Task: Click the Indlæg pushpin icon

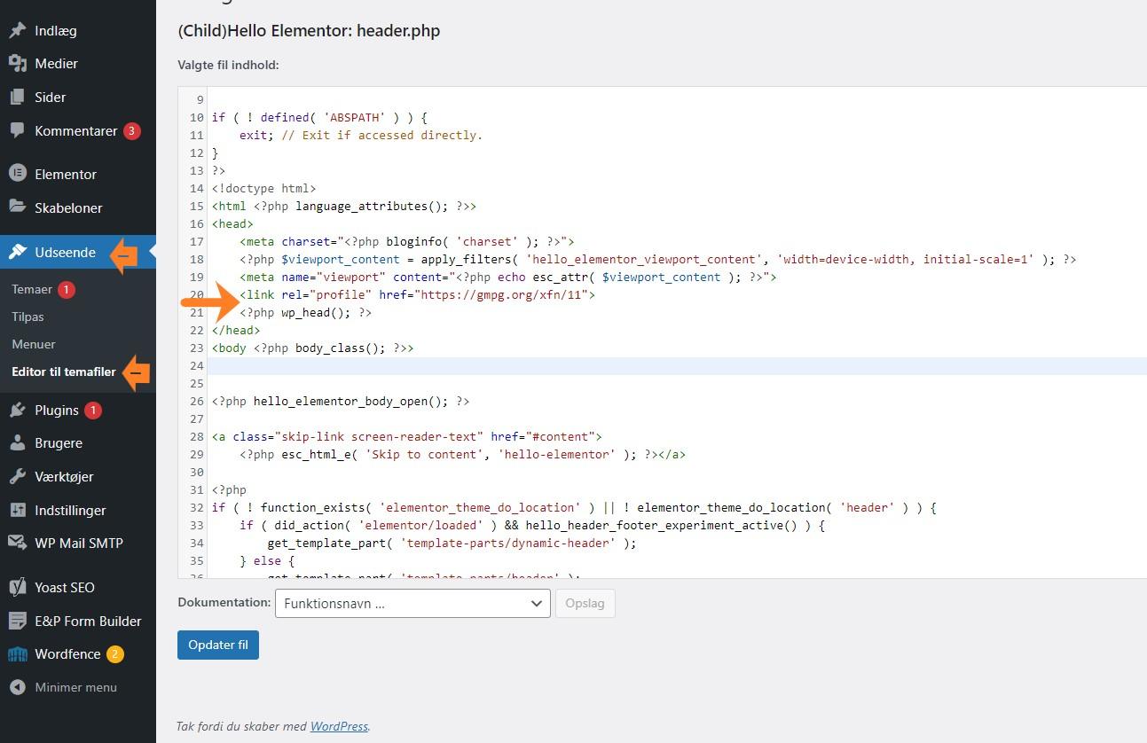Action: [18, 30]
